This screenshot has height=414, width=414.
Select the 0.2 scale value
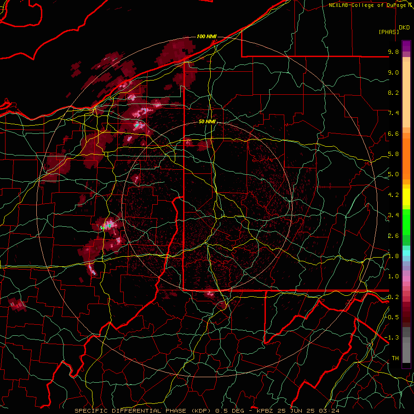click(393, 297)
